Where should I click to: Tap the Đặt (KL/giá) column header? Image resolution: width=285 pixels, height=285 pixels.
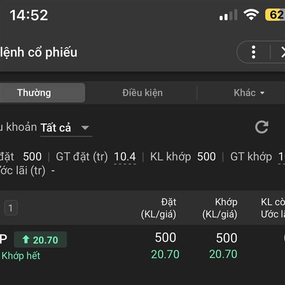click(x=159, y=208)
